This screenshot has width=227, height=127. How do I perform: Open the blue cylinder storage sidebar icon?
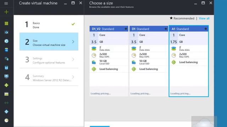click(6, 67)
